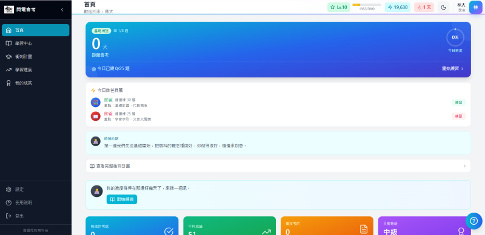Click the 19,630 points badge
Screen dimensions: 485x235
click(398, 7)
